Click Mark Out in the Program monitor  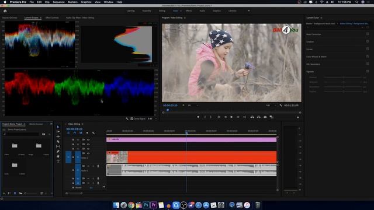[x=211, y=117]
